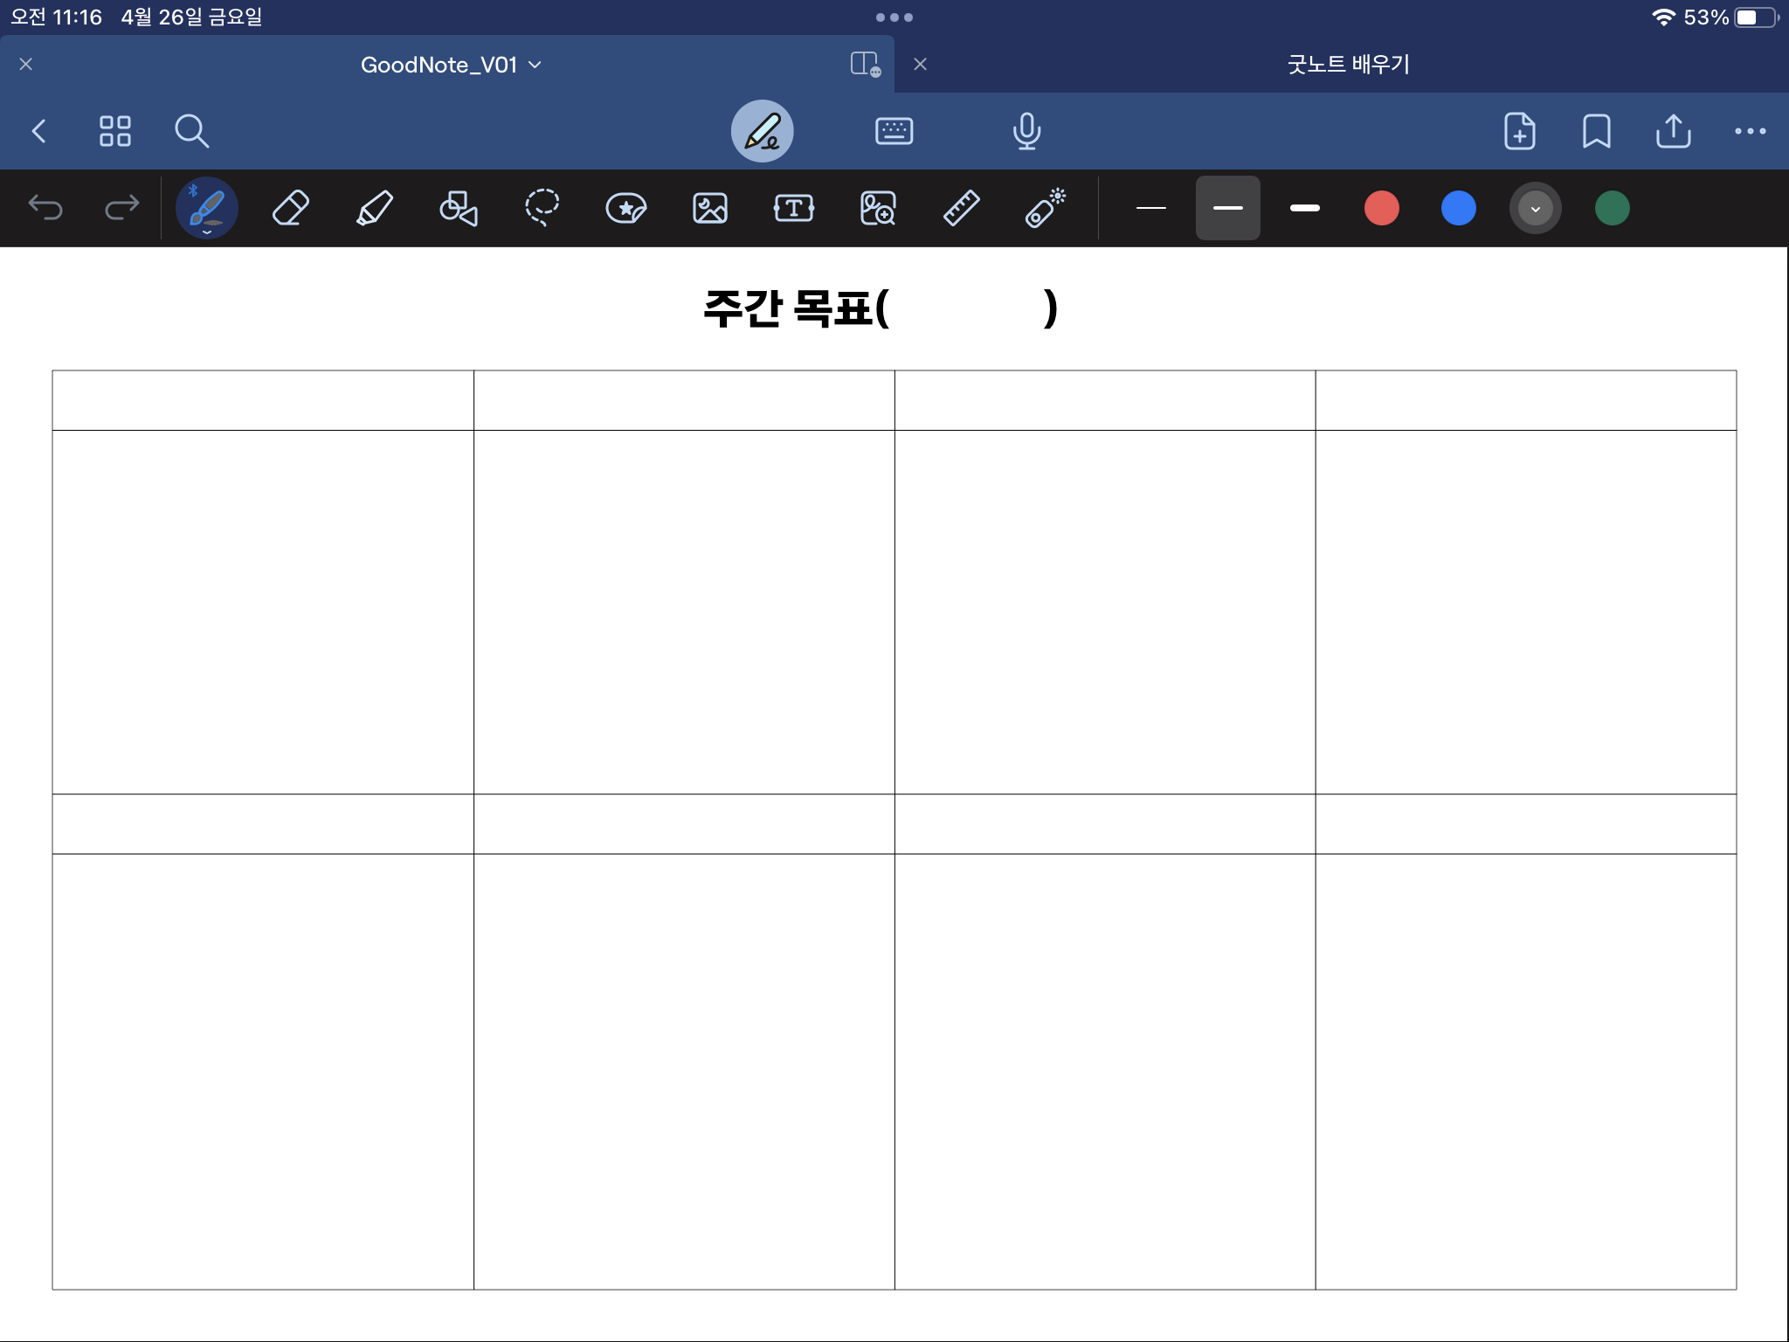Select the Ruler tool
The height and width of the screenshot is (1342, 1789).
962,208
